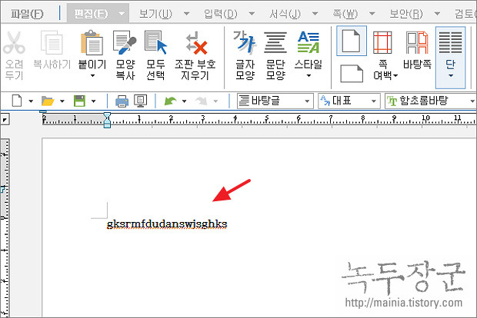
Task: Select landscape page orientation icon
Action: 352,74
